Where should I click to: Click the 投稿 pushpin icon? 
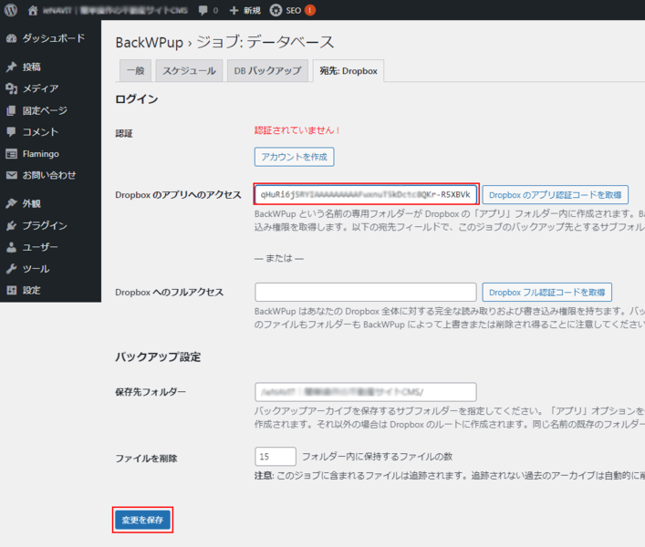(12, 67)
